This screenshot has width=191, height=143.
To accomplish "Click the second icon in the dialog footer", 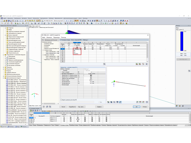I will pos(47,107).
